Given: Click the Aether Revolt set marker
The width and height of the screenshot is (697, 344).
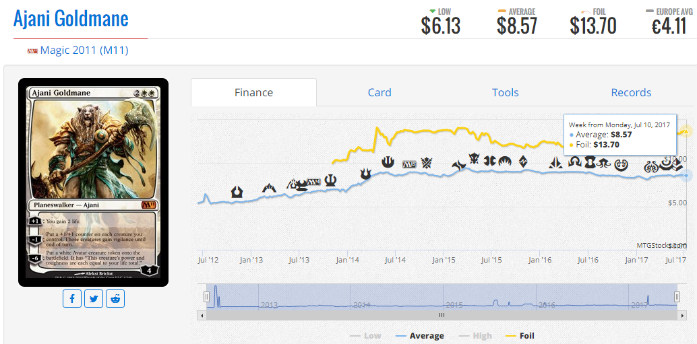Looking at the screenshot, I should [651, 167].
